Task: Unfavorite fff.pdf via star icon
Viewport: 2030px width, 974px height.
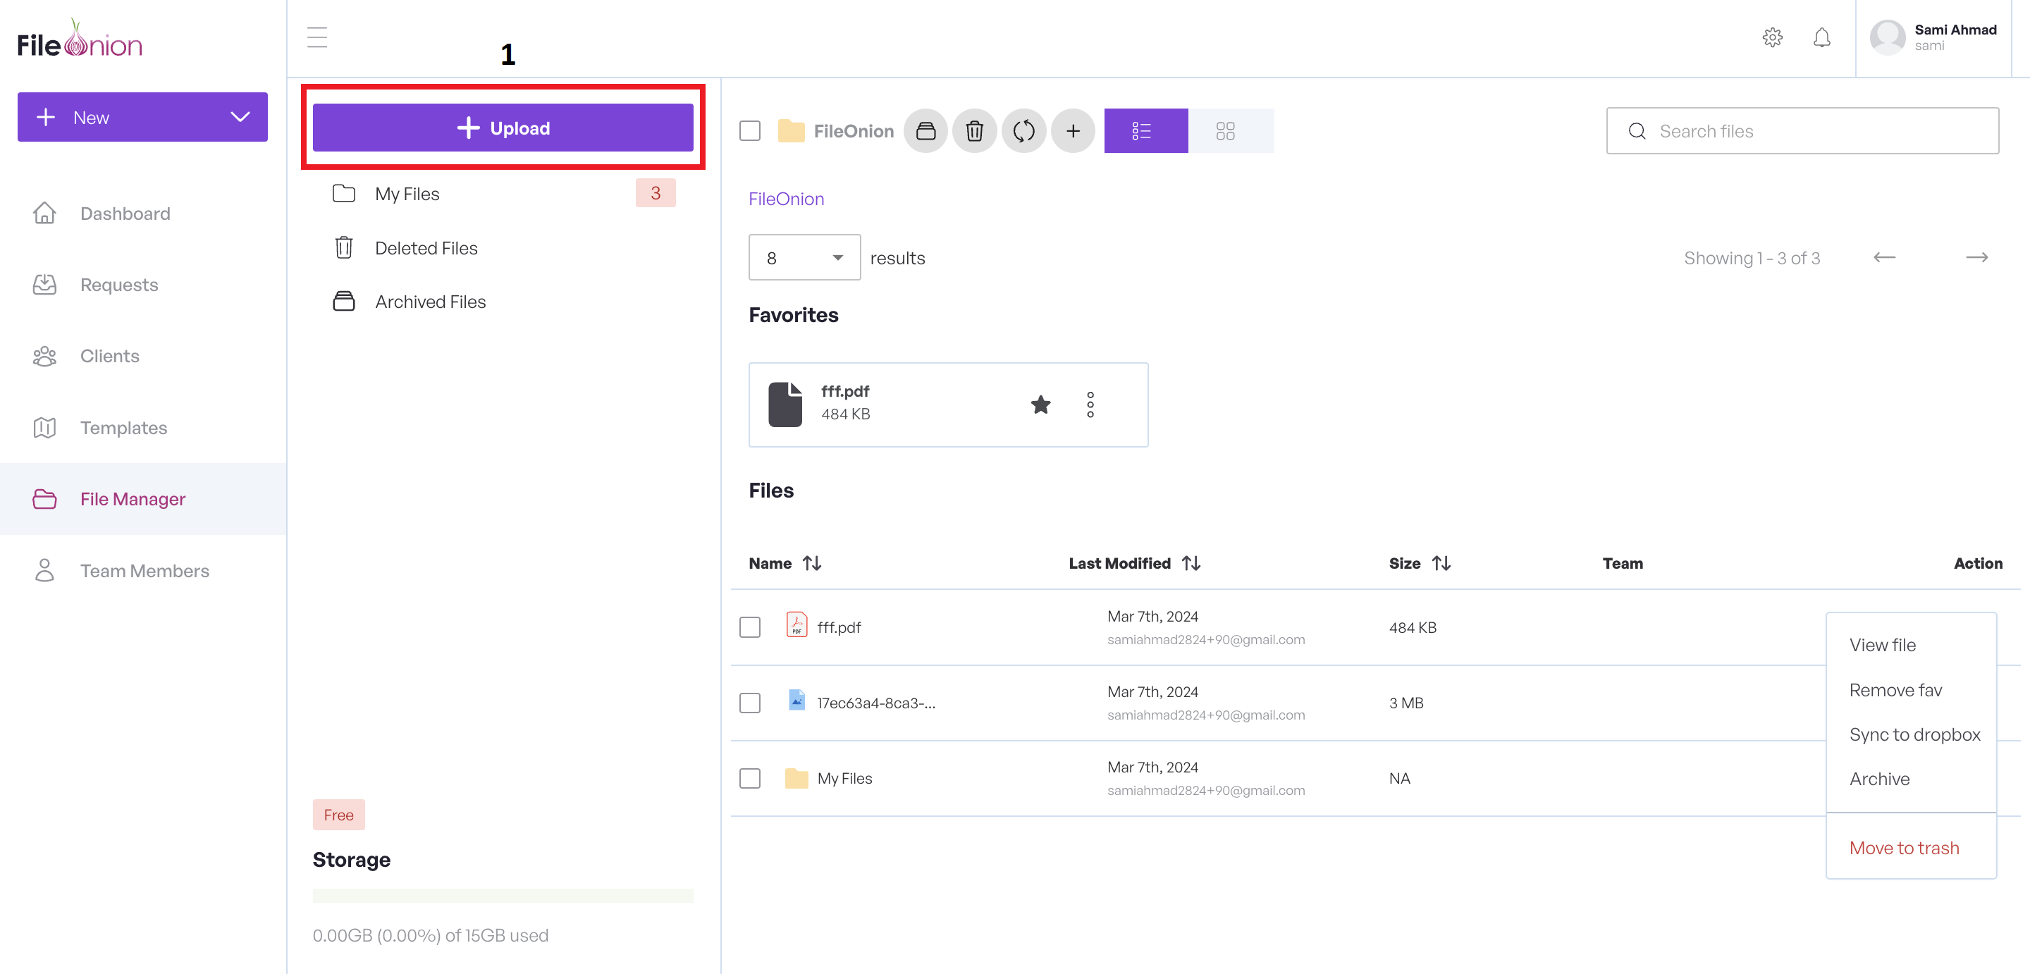Action: [1040, 405]
